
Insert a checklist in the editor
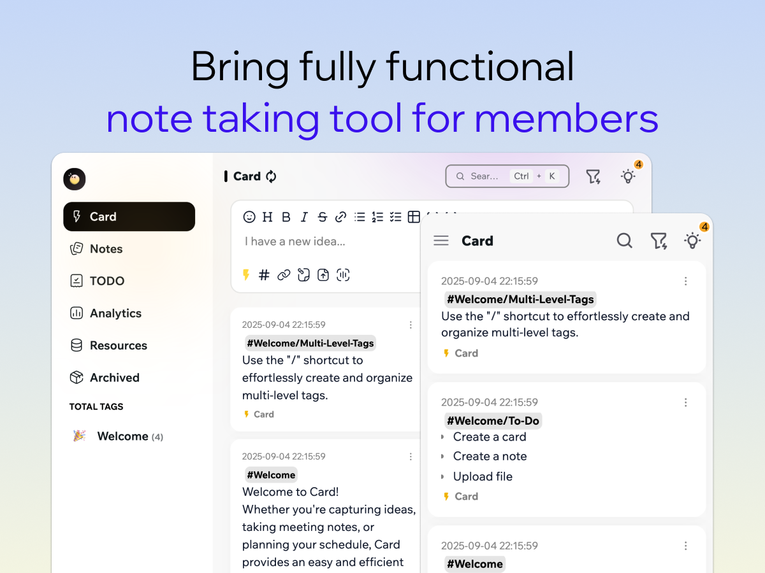[396, 217]
